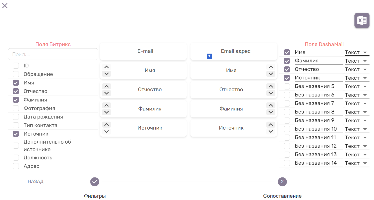Enable the Без названия 5 checkbox
The height and width of the screenshot is (200, 374).
click(287, 86)
